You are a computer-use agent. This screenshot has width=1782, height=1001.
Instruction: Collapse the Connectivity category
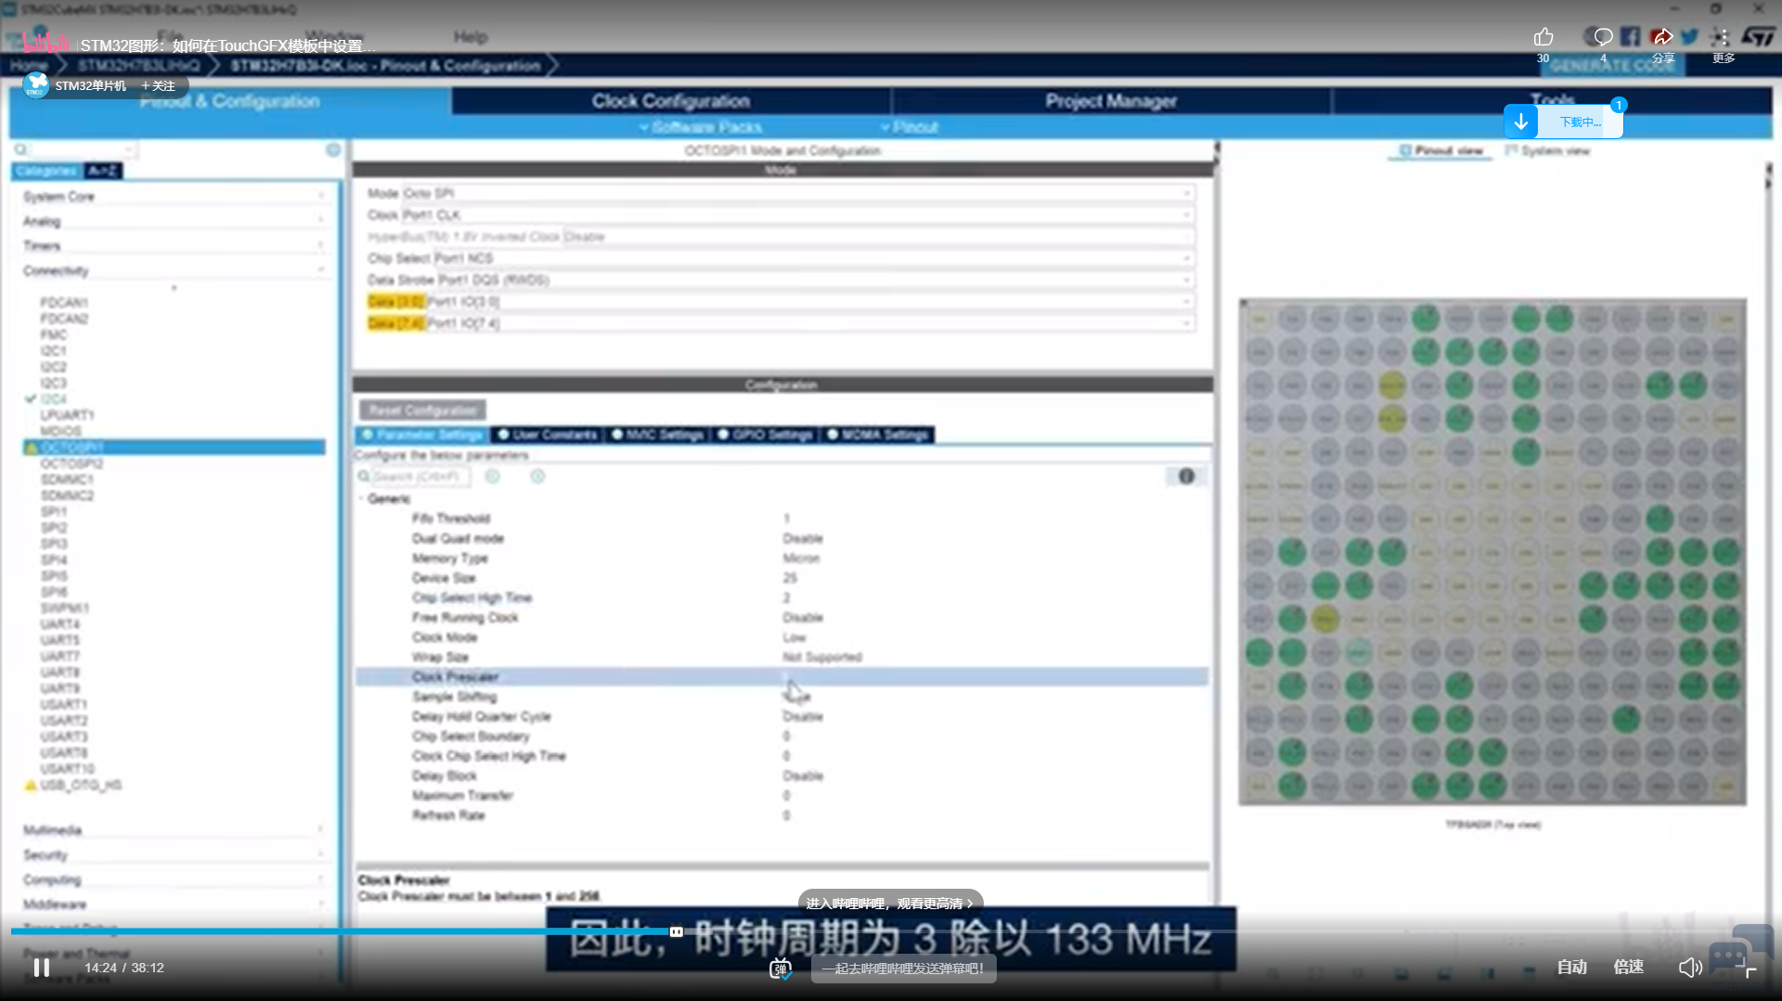pos(174,271)
